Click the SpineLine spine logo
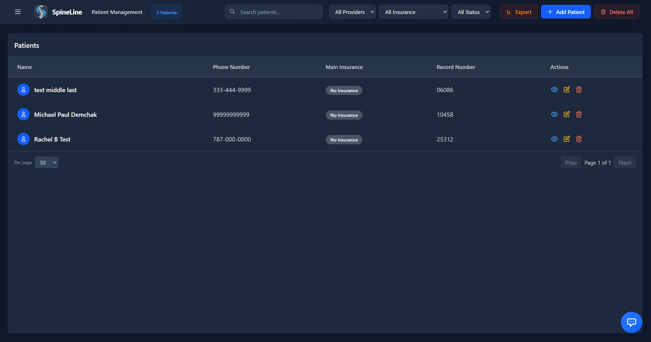Screen dimensions: 651x342 [x=41, y=12]
